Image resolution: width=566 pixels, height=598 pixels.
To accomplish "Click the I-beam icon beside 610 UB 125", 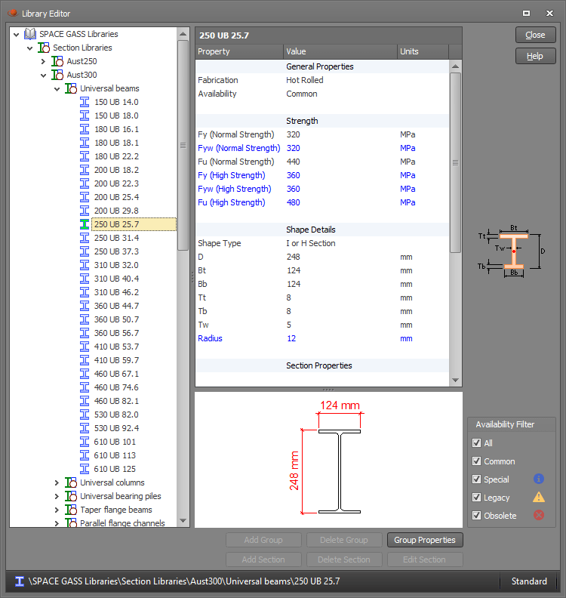I will (x=85, y=469).
